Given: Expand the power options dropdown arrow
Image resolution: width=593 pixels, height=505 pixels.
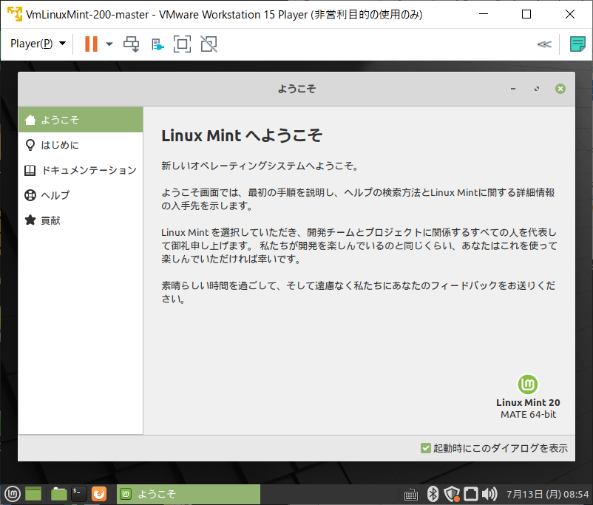Looking at the screenshot, I should coord(109,44).
